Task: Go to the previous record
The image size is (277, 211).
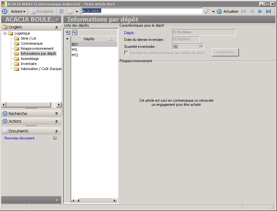Action: coord(252,11)
